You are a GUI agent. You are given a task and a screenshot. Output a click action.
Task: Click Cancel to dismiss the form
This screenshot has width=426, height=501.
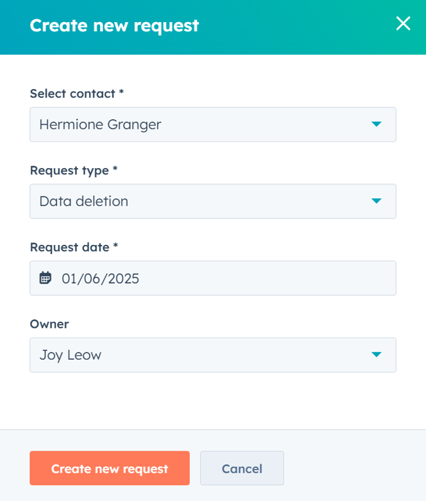click(242, 468)
